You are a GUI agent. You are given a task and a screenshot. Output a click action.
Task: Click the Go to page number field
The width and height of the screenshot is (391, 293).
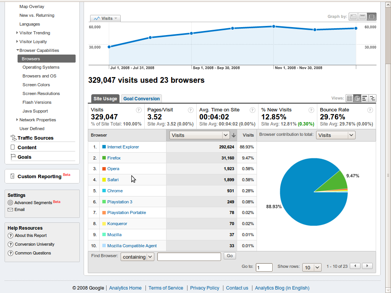[x=264, y=267]
